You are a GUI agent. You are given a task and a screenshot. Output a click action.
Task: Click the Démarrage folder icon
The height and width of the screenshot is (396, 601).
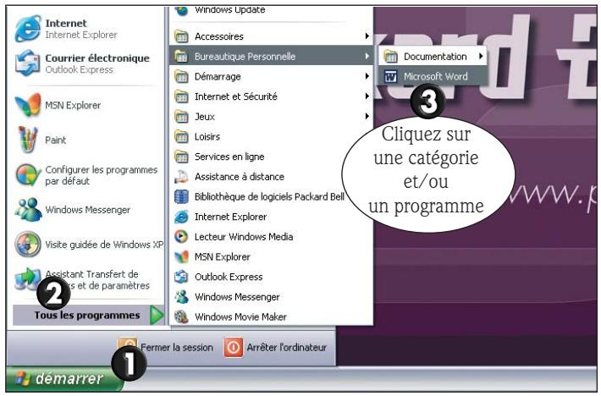pyautogui.click(x=181, y=76)
